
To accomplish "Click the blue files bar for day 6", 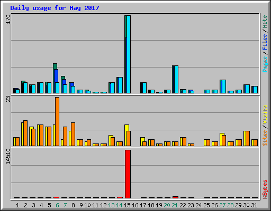I will 56,76.
